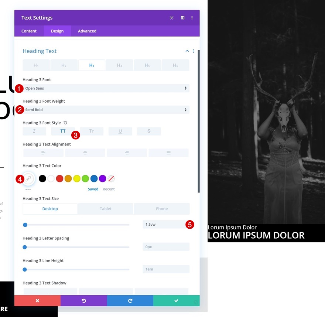The width and height of the screenshot is (325, 317).
Task: Select the red color swatch
Action: click(x=59, y=178)
